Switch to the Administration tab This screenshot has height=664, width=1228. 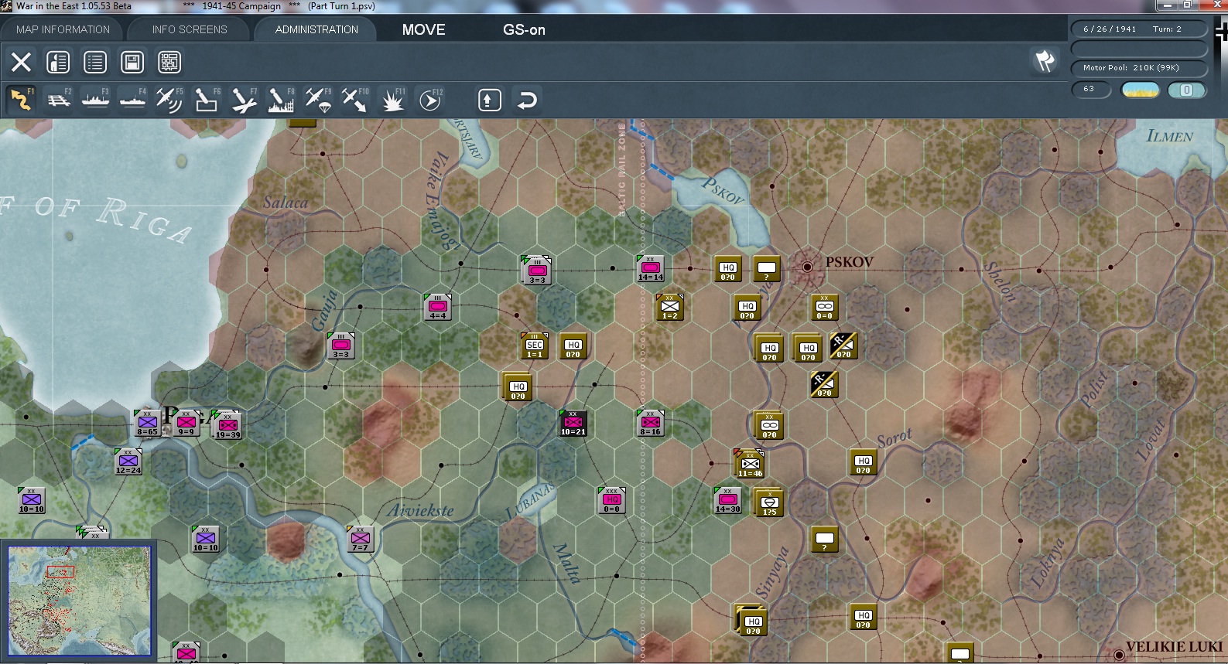pyautogui.click(x=316, y=29)
